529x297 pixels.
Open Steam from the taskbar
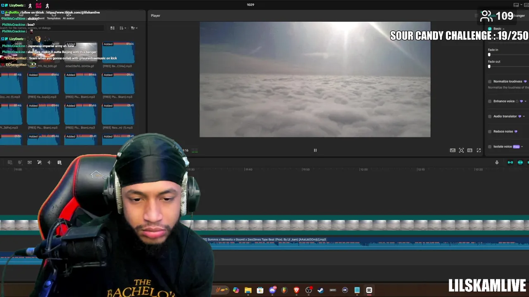[320, 290]
